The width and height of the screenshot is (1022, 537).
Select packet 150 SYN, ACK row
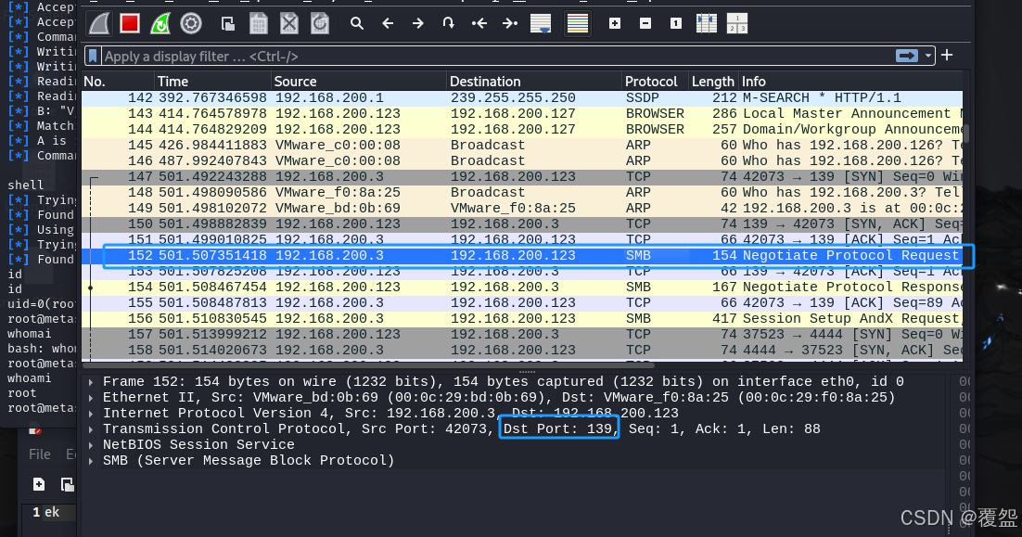(522, 224)
